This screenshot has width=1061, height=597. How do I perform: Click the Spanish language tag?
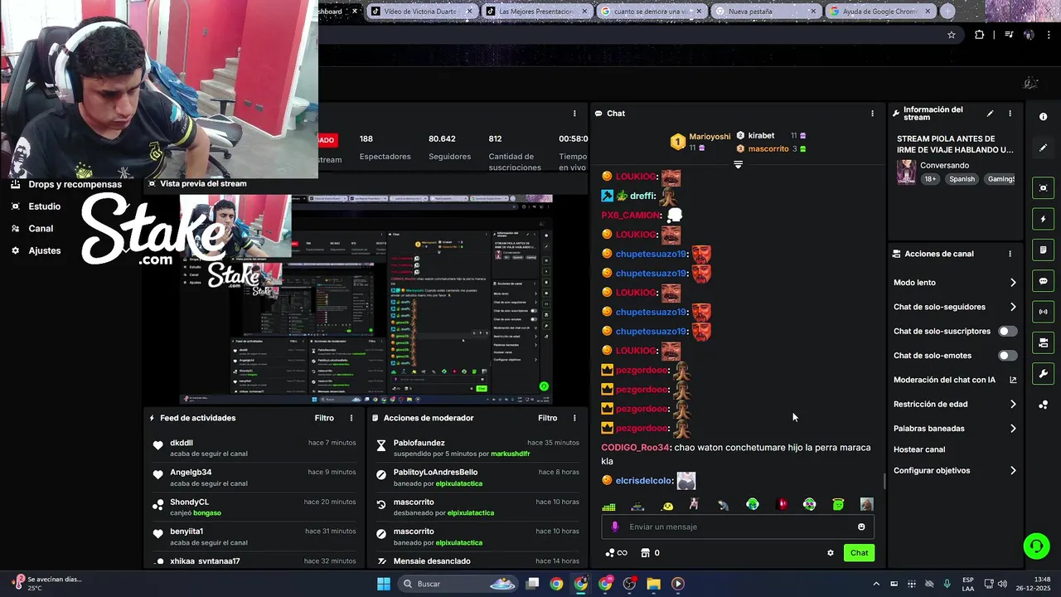pyautogui.click(x=962, y=179)
